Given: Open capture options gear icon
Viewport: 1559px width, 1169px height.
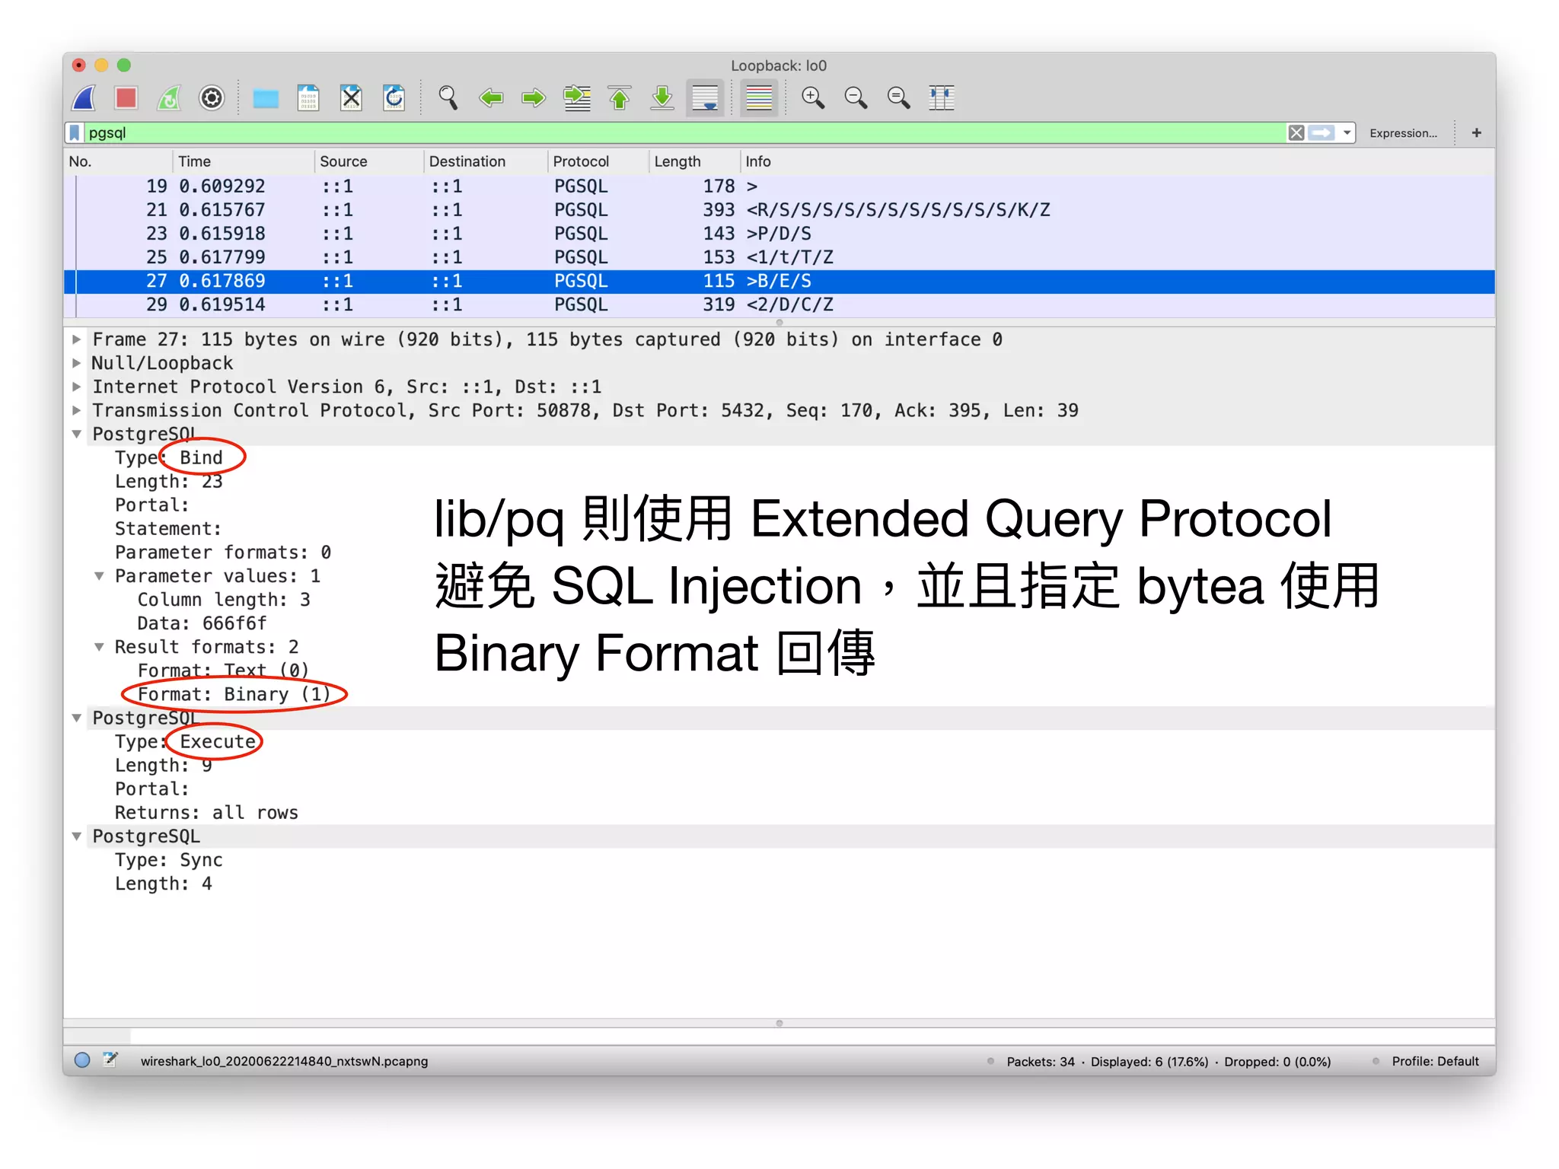Looking at the screenshot, I should (212, 98).
